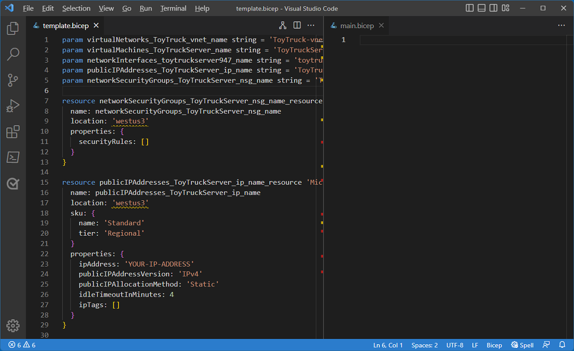Screen dimensions: 574x351
Task: Open the Manage gear menu
Action: [x=13, y=325]
